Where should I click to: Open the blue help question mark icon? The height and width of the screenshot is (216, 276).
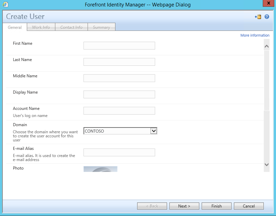(x=267, y=17)
